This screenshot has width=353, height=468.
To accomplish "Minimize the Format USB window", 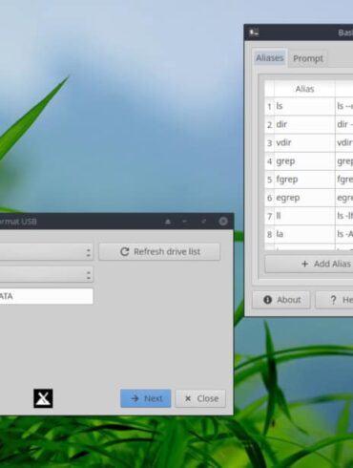I will [x=185, y=222].
